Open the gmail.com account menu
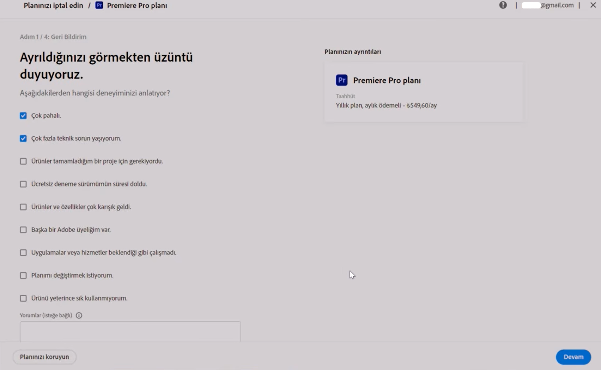 click(547, 5)
